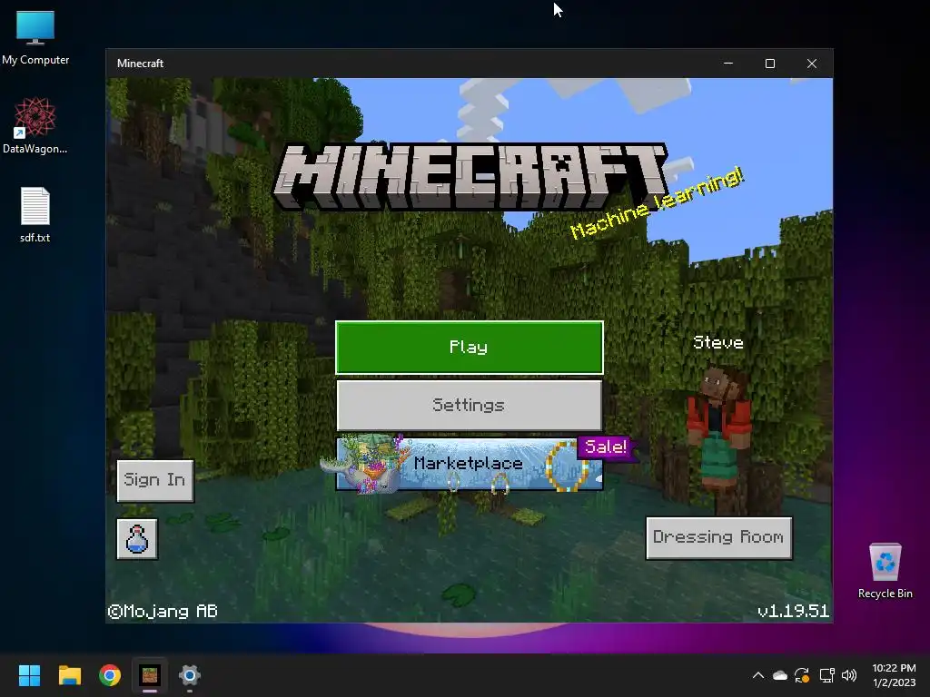Screen dimensions: 930x697
Task: Open the Windows Start menu
Action: pyautogui.click(x=29, y=675)
